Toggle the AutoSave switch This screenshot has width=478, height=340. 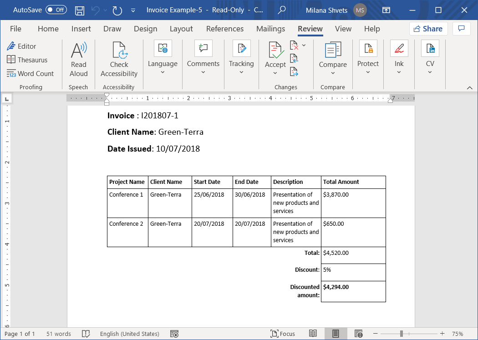56,10
